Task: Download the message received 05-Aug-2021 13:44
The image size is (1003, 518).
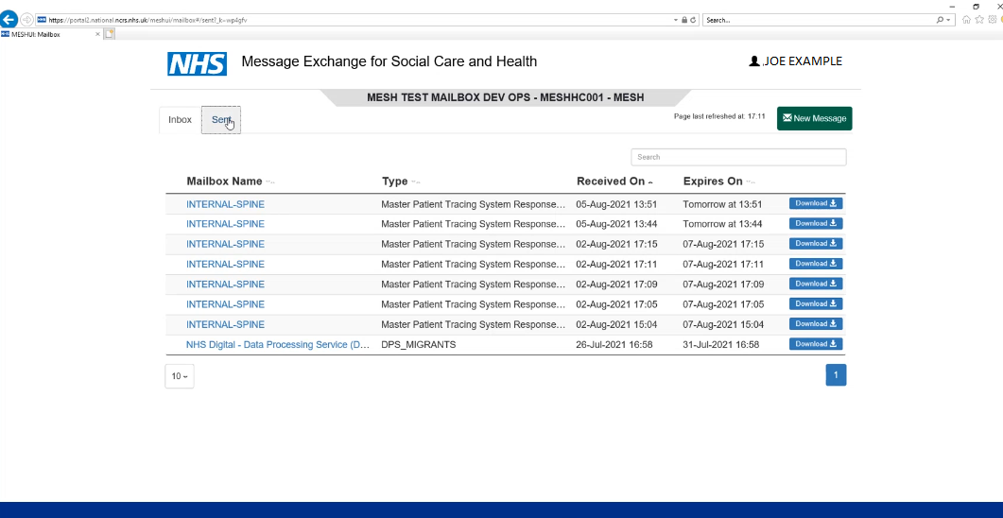Action: point(816,223)
